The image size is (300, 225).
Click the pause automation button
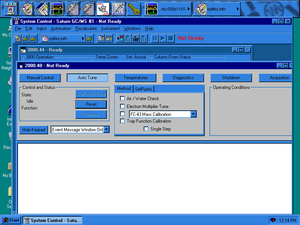click(x=155, y=39)
